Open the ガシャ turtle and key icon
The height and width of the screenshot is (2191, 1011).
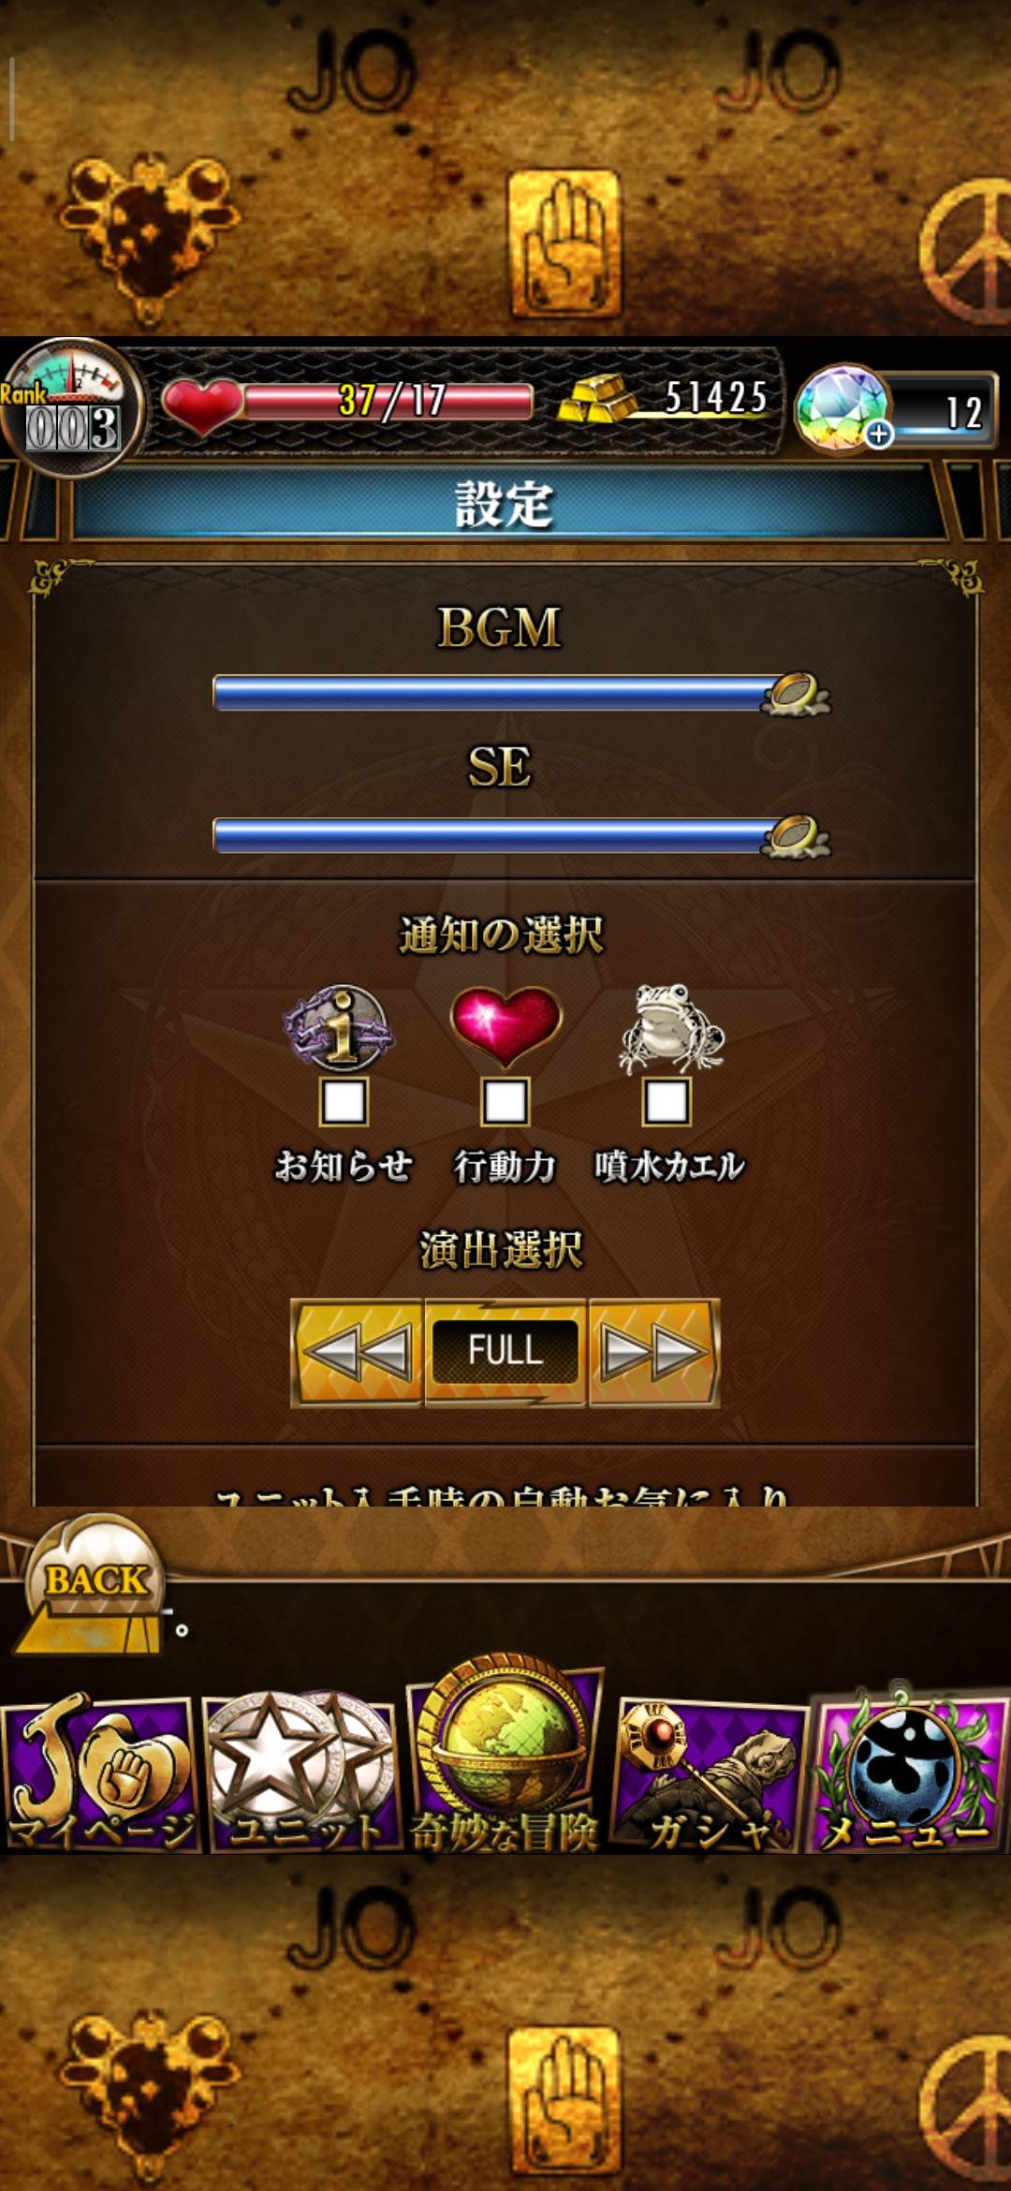(708, 1774)
